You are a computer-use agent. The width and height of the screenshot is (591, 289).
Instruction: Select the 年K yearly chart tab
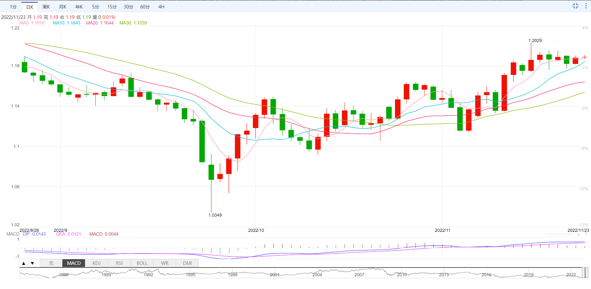(x=79, y=7)
